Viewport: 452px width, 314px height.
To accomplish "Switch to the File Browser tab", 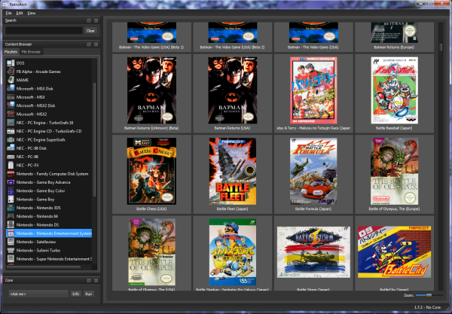I will click(31, 52).
